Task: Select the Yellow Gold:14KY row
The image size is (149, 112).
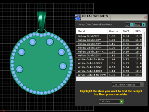Action: point(109,44)
